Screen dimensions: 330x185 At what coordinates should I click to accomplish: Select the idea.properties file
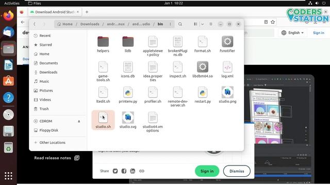tap(153, 71)
